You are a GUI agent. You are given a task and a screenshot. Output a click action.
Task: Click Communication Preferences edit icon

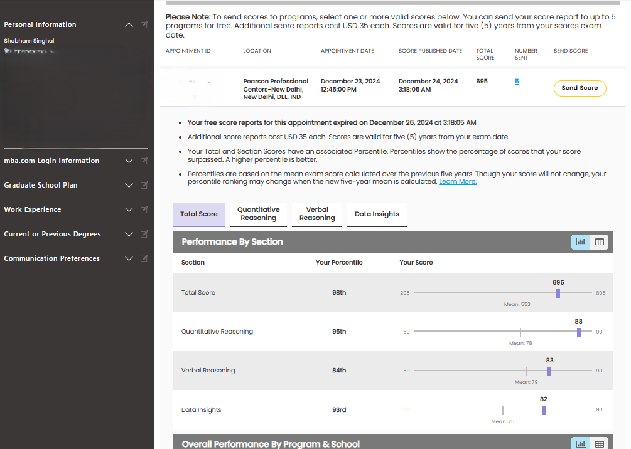(144, 259)
